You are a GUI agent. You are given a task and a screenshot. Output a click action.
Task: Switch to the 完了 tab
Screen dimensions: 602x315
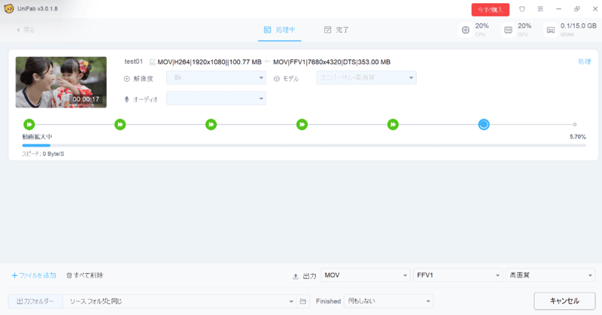point(336,30)
